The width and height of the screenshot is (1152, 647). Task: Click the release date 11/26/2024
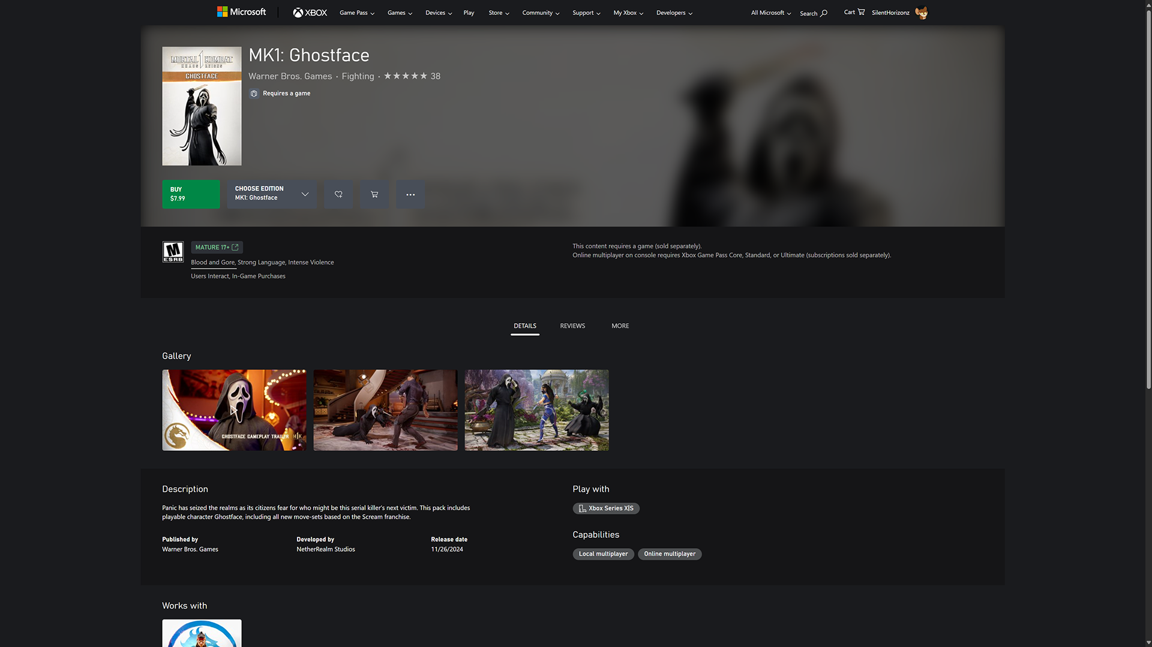pos(447,549)
